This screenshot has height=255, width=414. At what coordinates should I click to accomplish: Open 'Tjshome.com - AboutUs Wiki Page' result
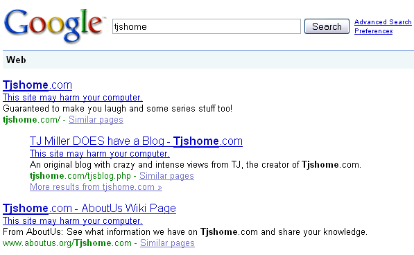[89, 209]
